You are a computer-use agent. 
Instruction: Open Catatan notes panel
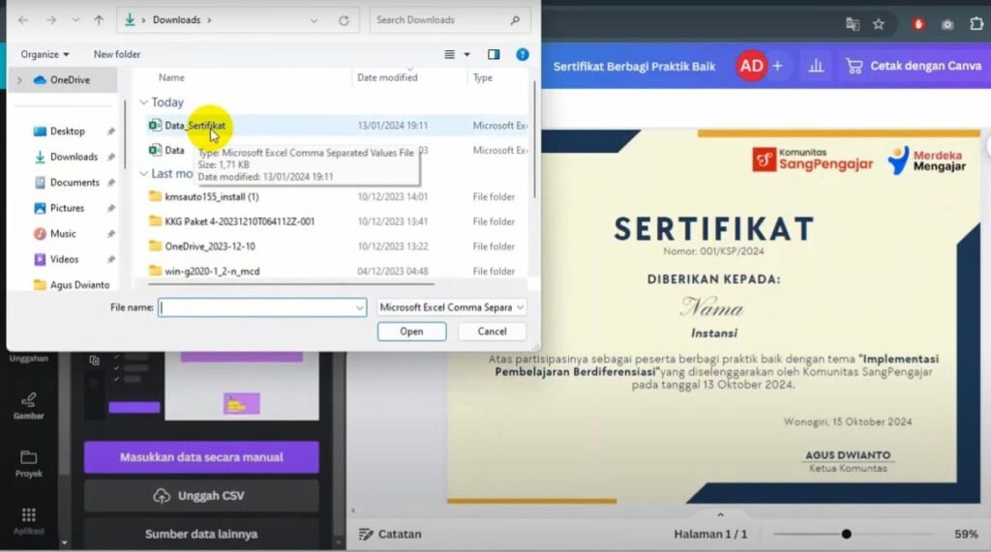(x=390, y=535)
